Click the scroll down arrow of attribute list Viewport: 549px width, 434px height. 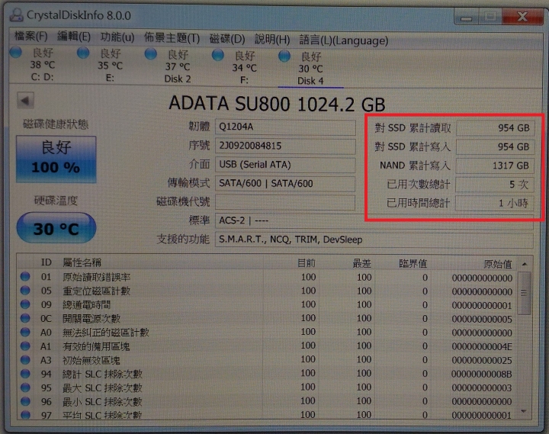[x=524, y=411]
